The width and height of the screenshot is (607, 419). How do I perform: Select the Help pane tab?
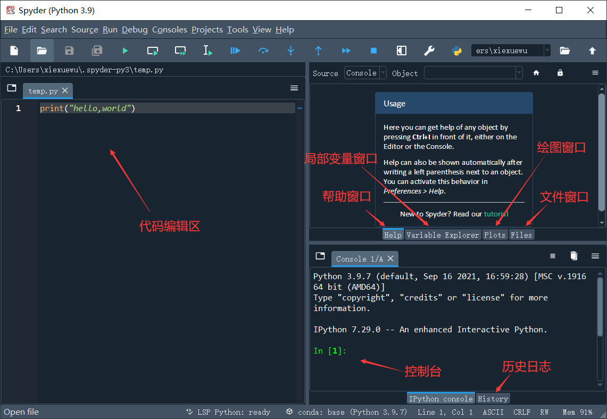(393, 235)
